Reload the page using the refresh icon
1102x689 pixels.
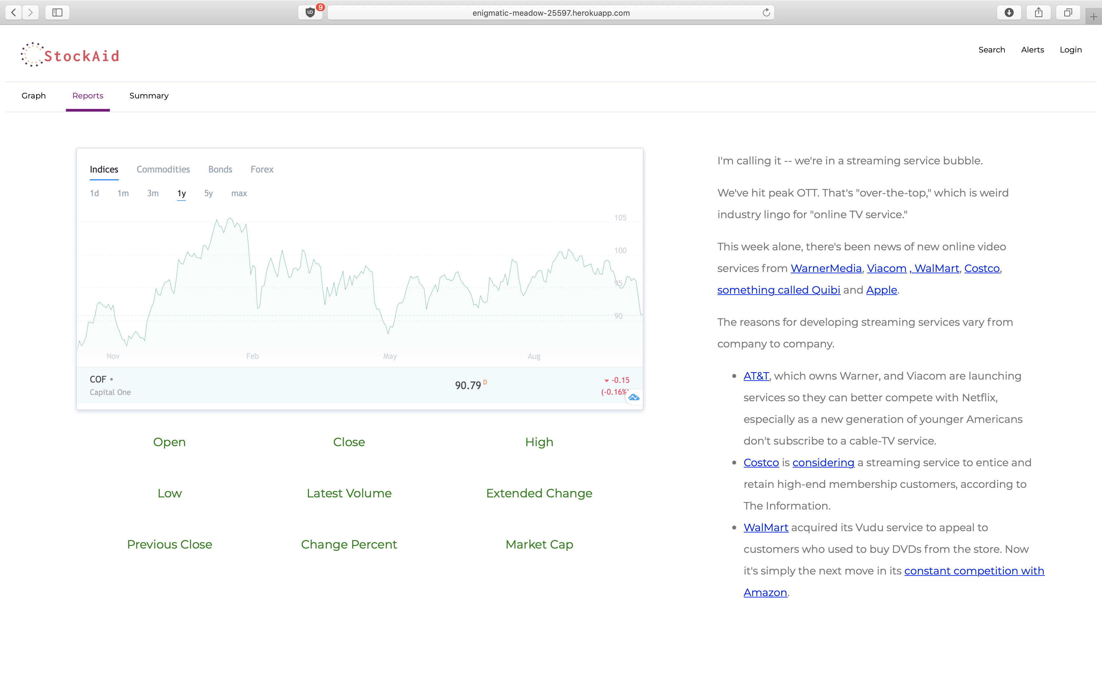coord(766,12)
